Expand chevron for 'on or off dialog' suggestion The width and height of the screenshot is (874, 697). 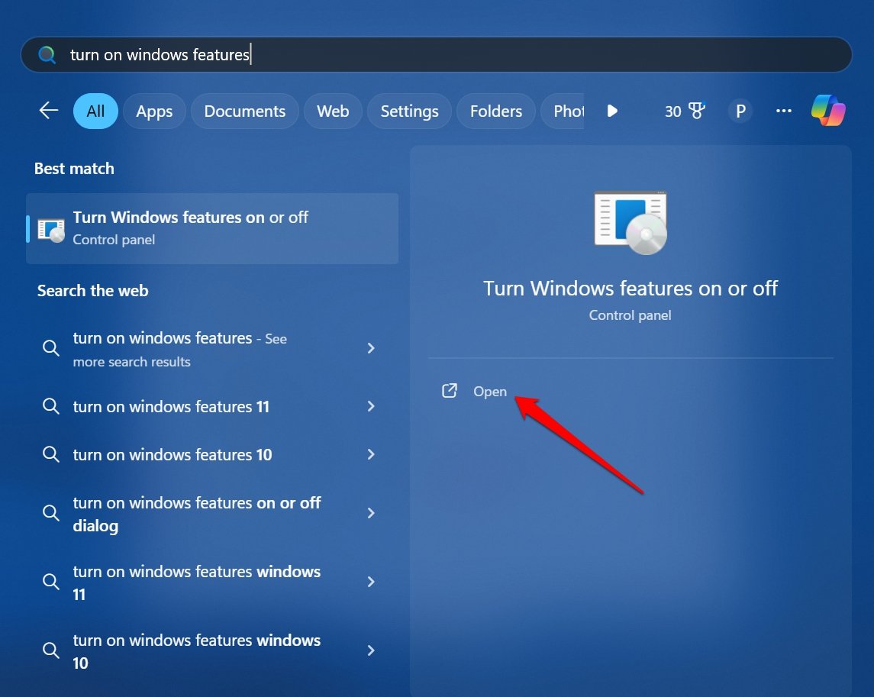(x=371, y=513)
